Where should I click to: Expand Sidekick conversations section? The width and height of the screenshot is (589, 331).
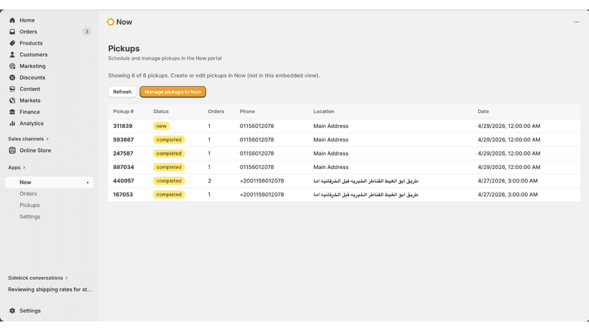pos(38,278)
